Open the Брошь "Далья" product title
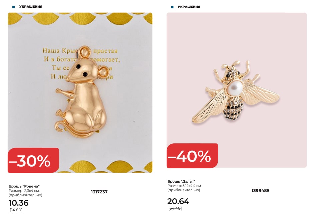Image resolution: width=316 pixels, height=219 pixels. [181, 182]
